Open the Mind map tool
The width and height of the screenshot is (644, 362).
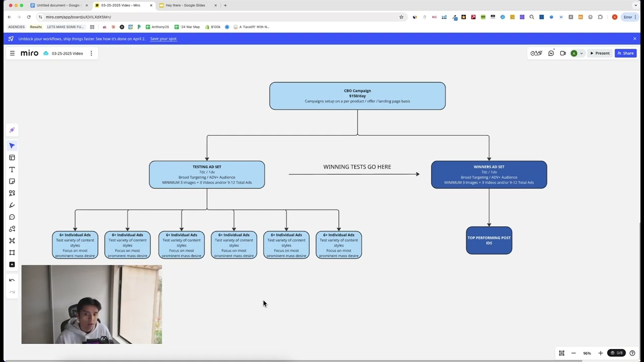point(12,241)
